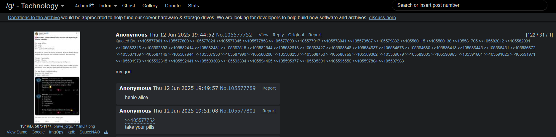Screen dimensions: 556x137
Task: Open quoted-by link >>105587990
Action: coord(234,54)
